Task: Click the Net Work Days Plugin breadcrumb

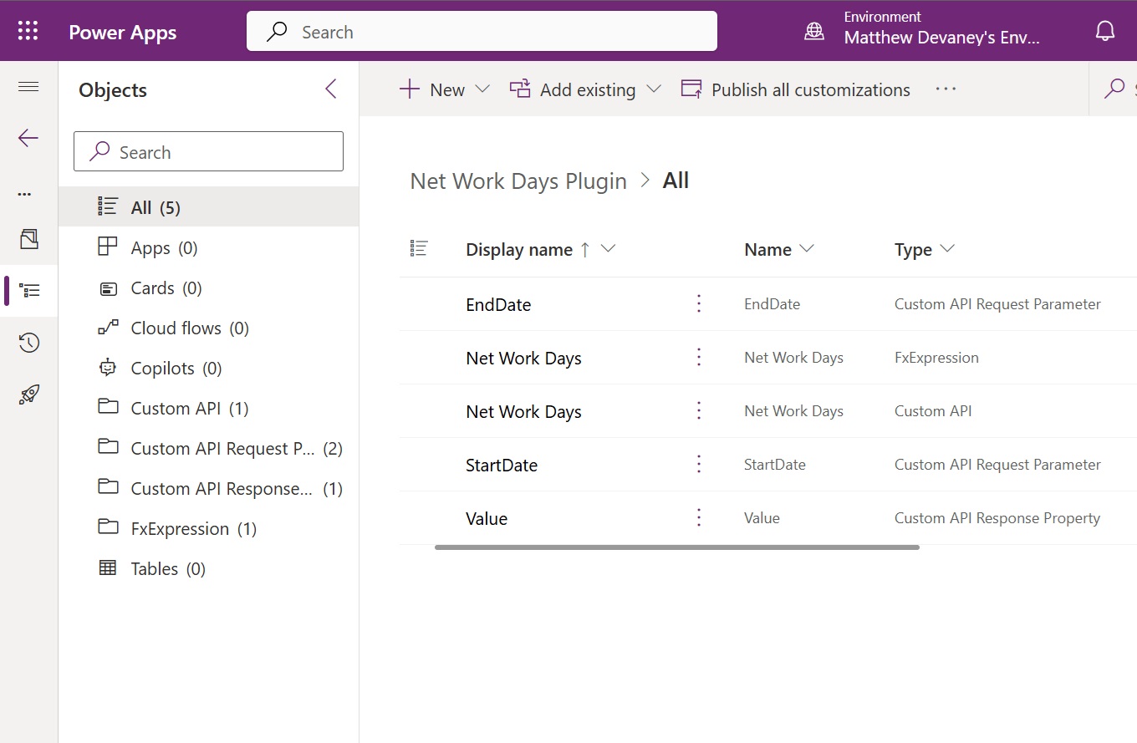Action: [518, 181]
